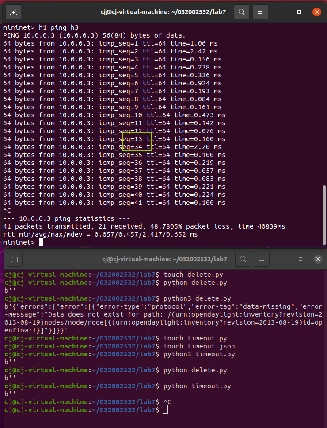Click the icmp_seq=10 time=0.473 ms line
327x428 pixels.
click(x=114, y=115)
